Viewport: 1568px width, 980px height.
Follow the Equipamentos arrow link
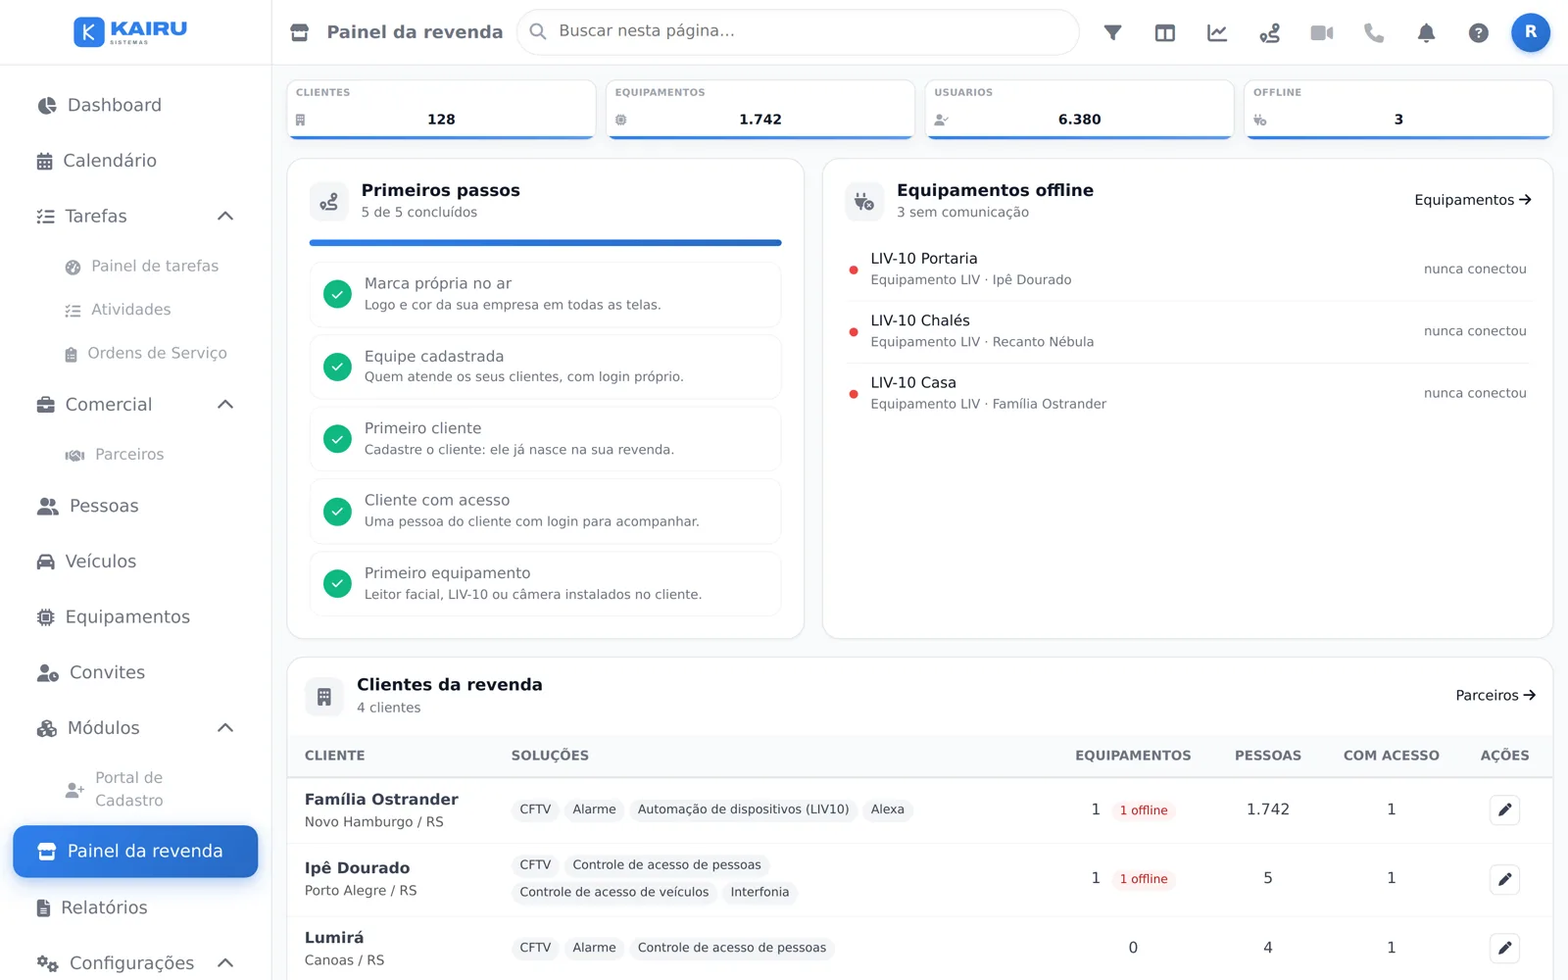tap(1472, 200)
